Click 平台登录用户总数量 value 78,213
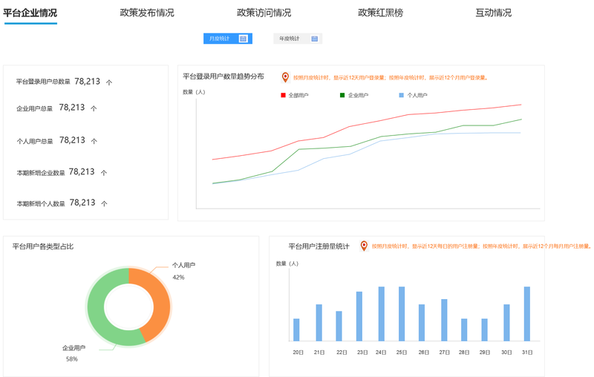The width and height of the screenshot is (594, 377). pos(87,82)
